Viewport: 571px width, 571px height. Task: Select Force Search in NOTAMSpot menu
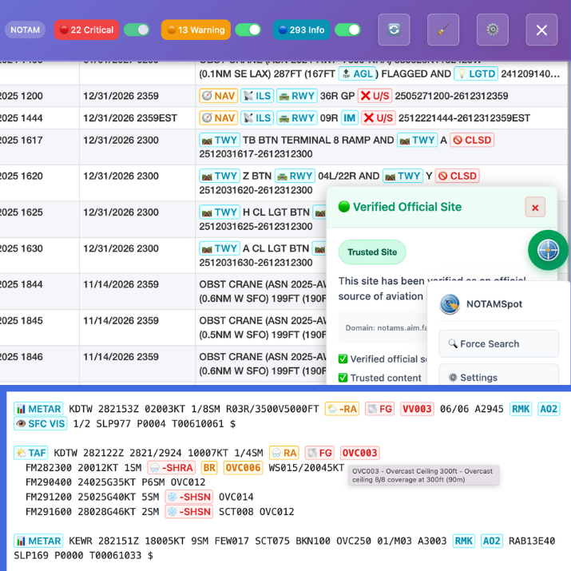pyautogui.click(x=499, y=343)
